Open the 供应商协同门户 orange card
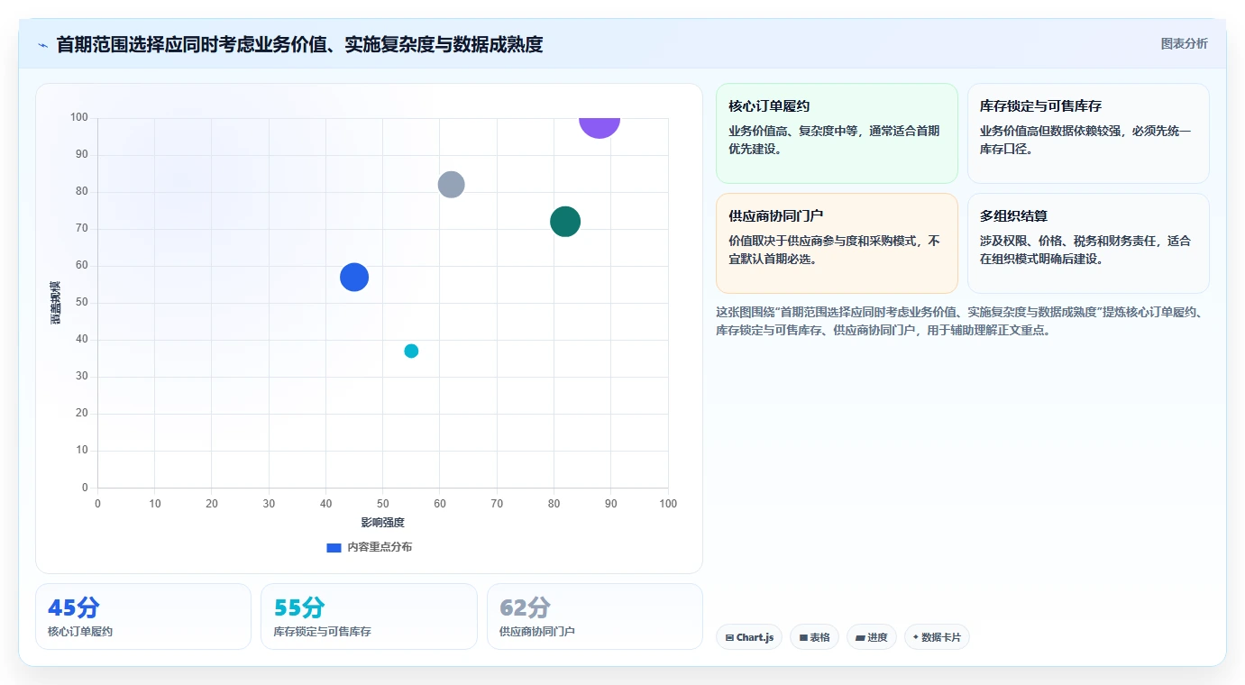This screenshot has height=685, width=1245. [837, 243]
